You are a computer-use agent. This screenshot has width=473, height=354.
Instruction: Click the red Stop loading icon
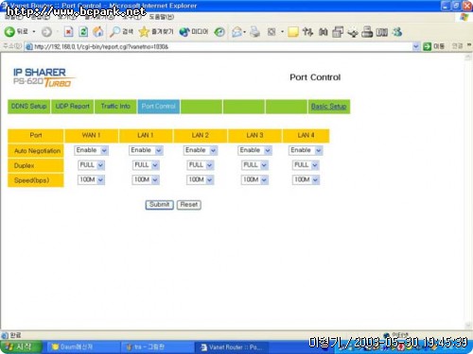(68, 31)
